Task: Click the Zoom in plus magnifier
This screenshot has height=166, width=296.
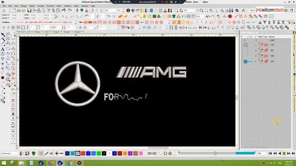Action: click(202, 11)
